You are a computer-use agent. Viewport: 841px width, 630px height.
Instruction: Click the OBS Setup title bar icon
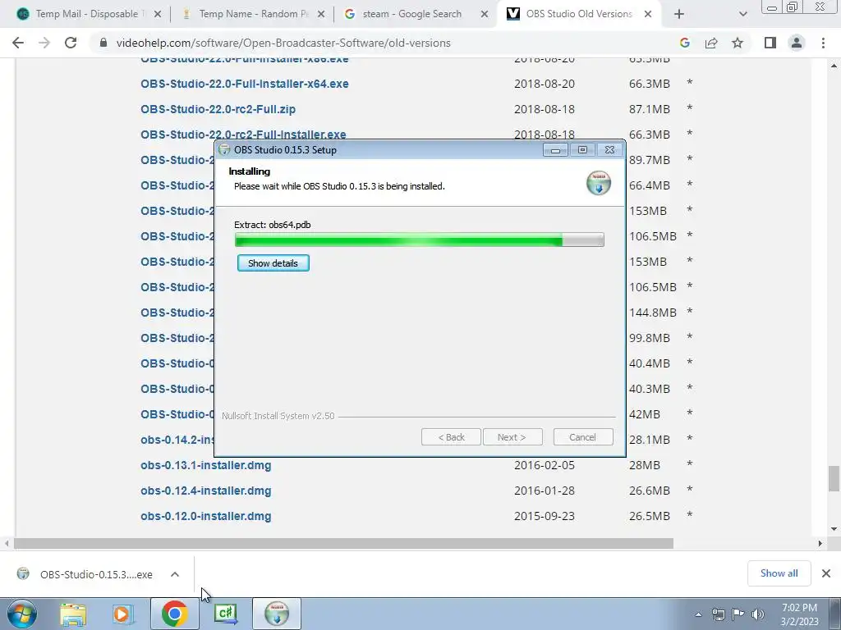pos(224,149)
